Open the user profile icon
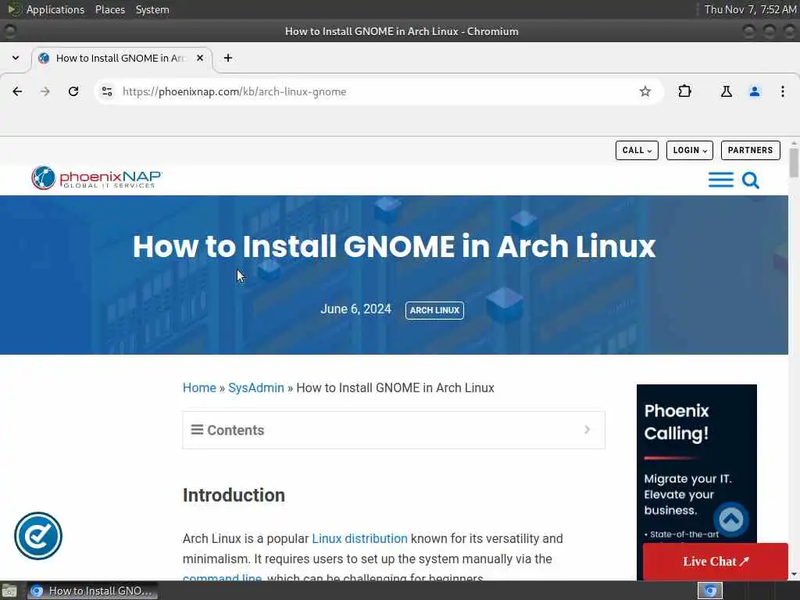Image resolution: width=800 pixels, height=600 pixels. tap(755, 91)
